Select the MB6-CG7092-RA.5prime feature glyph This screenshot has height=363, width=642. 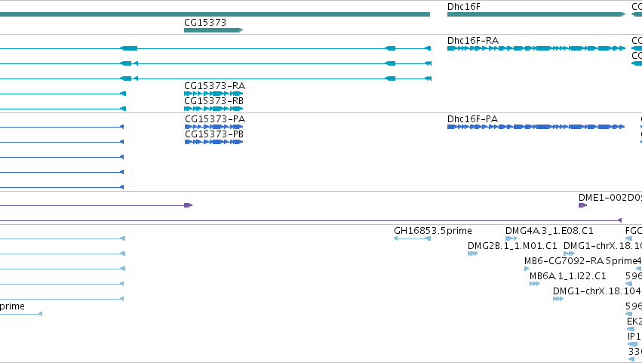point(527,269)
